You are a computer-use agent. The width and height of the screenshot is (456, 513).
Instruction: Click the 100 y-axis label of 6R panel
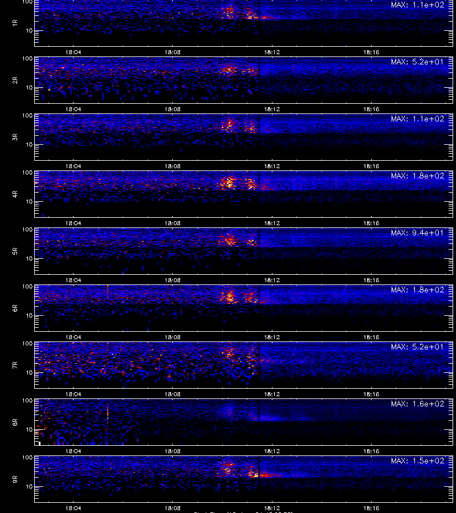tap(27, 287)
